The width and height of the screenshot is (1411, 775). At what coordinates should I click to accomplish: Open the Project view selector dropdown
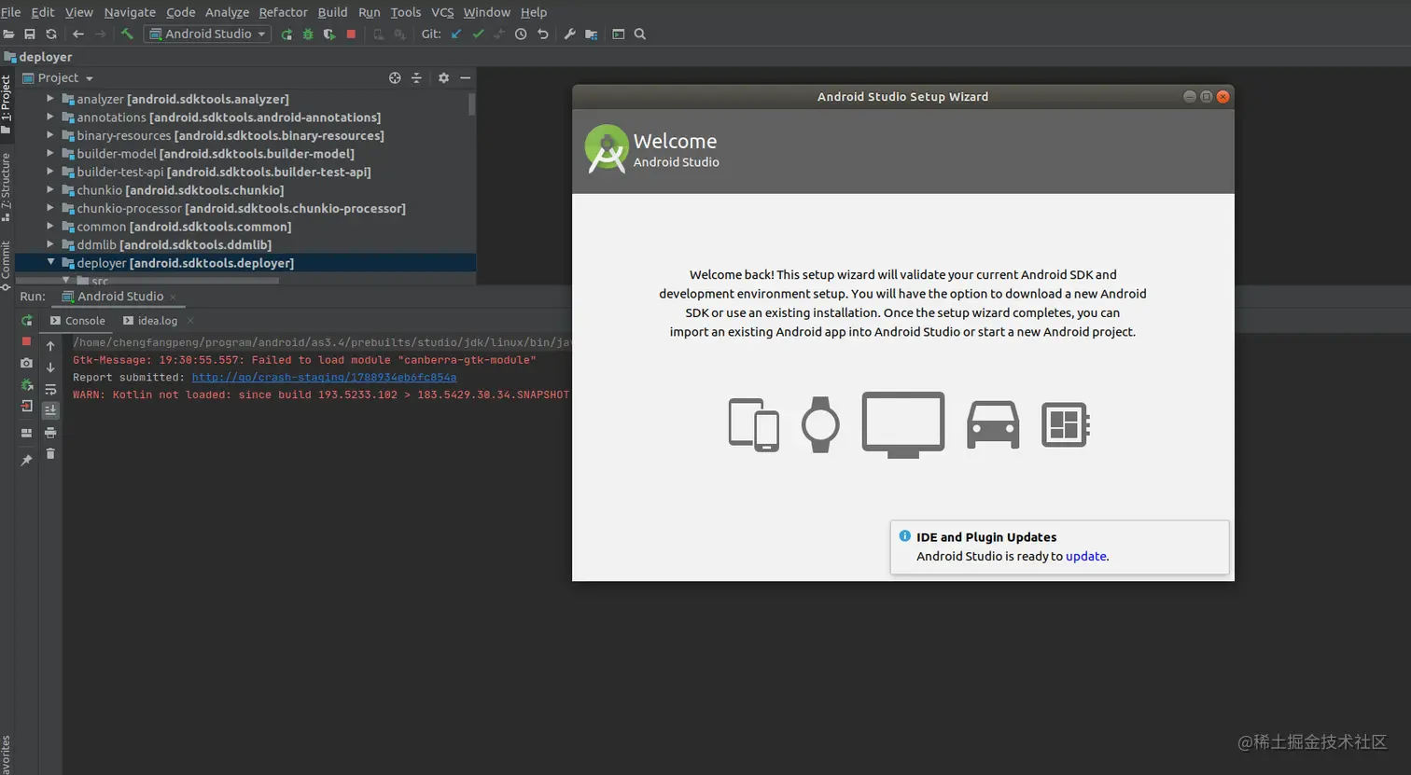pos(58,78)
